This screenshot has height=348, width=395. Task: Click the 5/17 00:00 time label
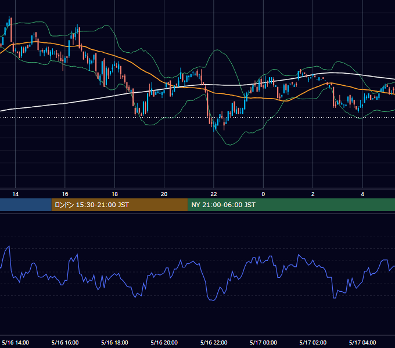point(264,342)
